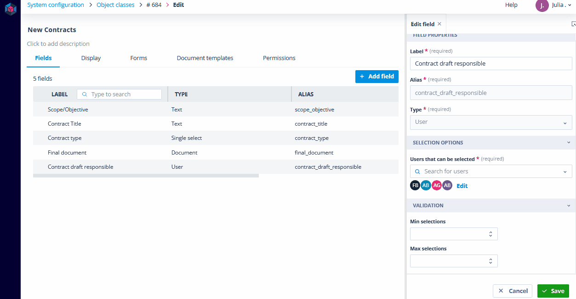Open the Forms tab
Viewport: 576px width, 299px height.
point(139,58)
